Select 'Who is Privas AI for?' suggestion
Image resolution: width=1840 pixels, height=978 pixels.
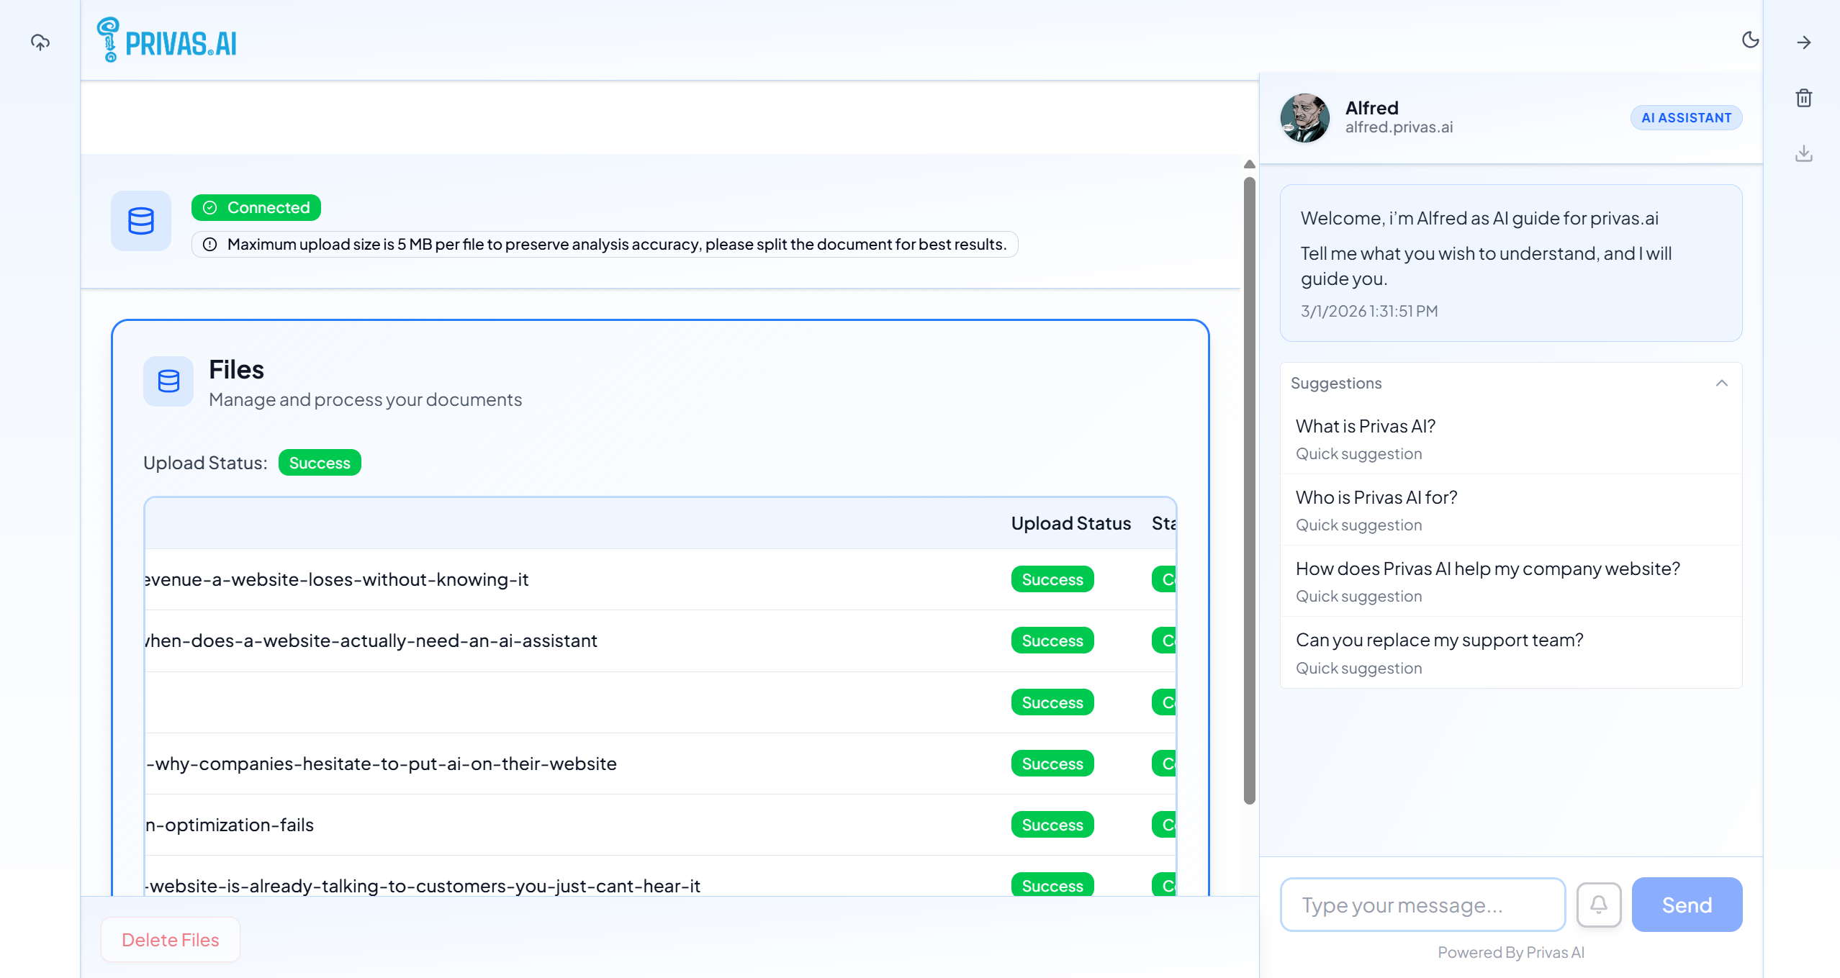pyautogui.click(x=1376, y=498)
